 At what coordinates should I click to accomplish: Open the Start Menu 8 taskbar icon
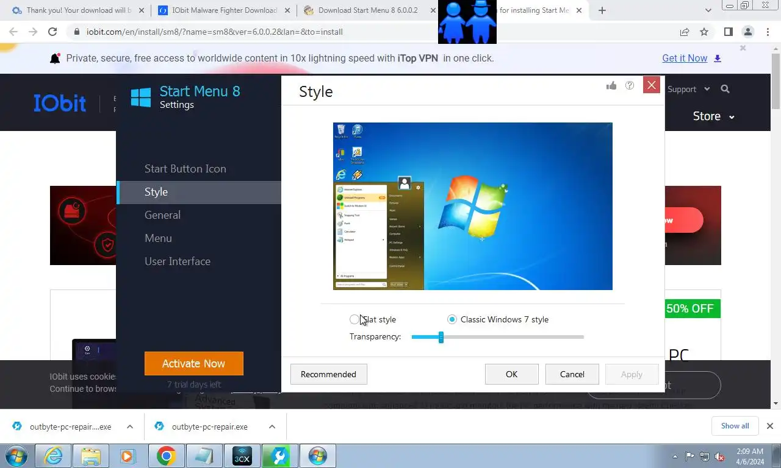coord(317,456)
